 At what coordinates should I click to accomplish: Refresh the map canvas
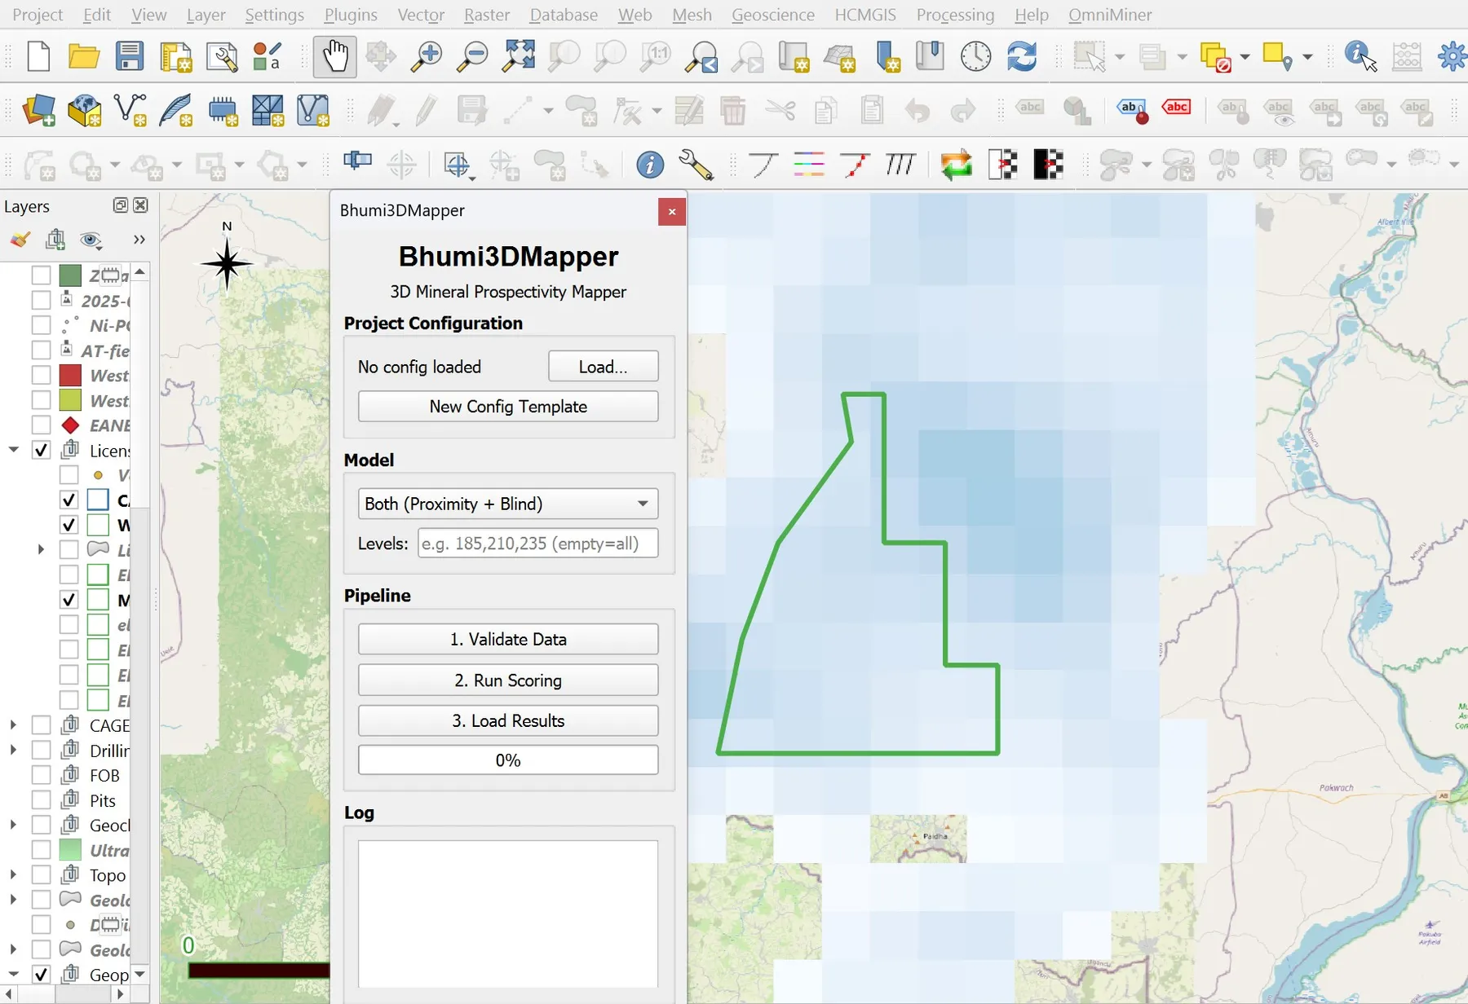pyautogui.click(x=1021, y=56)
